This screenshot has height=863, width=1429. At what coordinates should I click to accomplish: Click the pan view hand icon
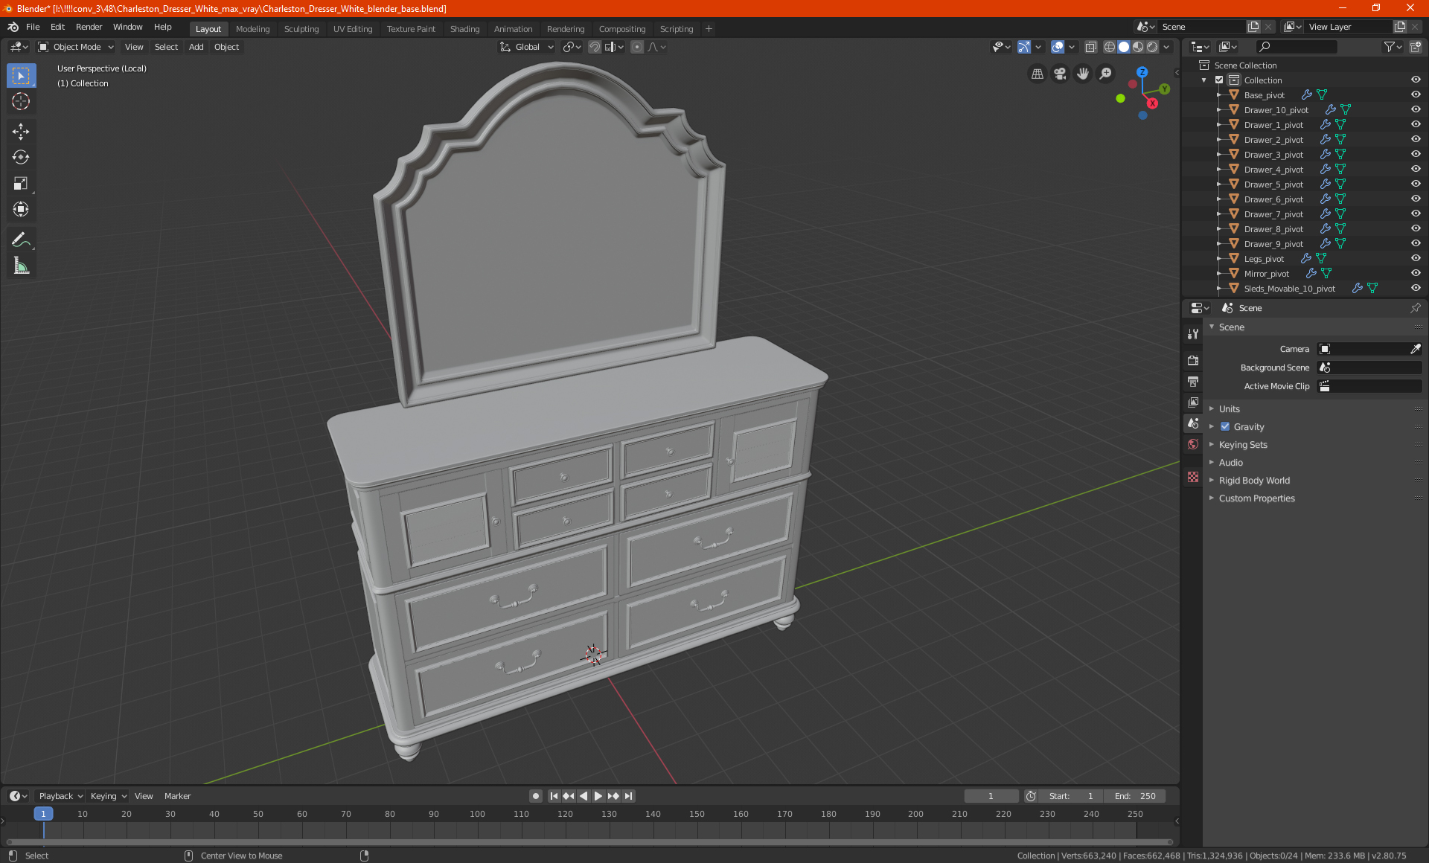pos(1083,74)
